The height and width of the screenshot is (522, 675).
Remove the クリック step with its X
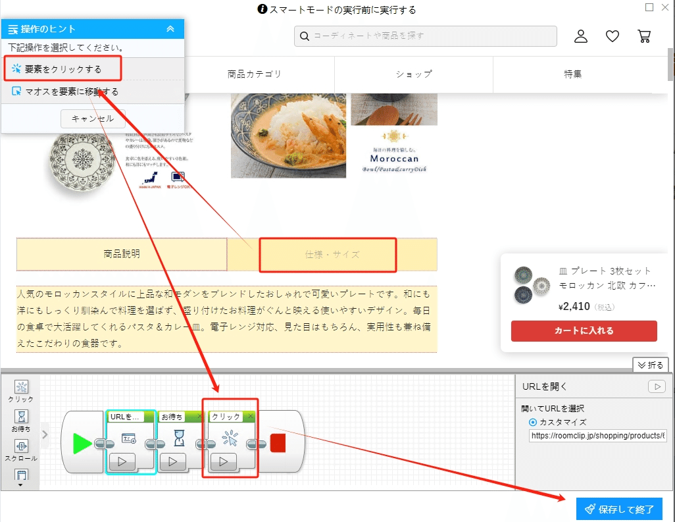click(250, 416)
